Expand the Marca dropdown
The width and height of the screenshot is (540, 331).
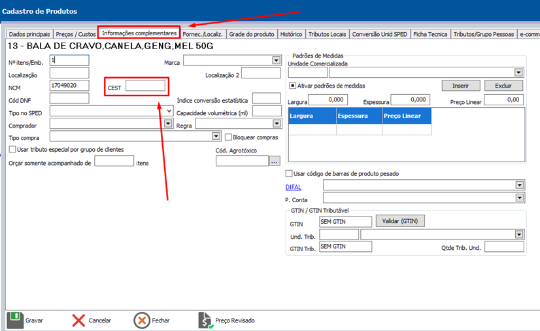[276, 61]
